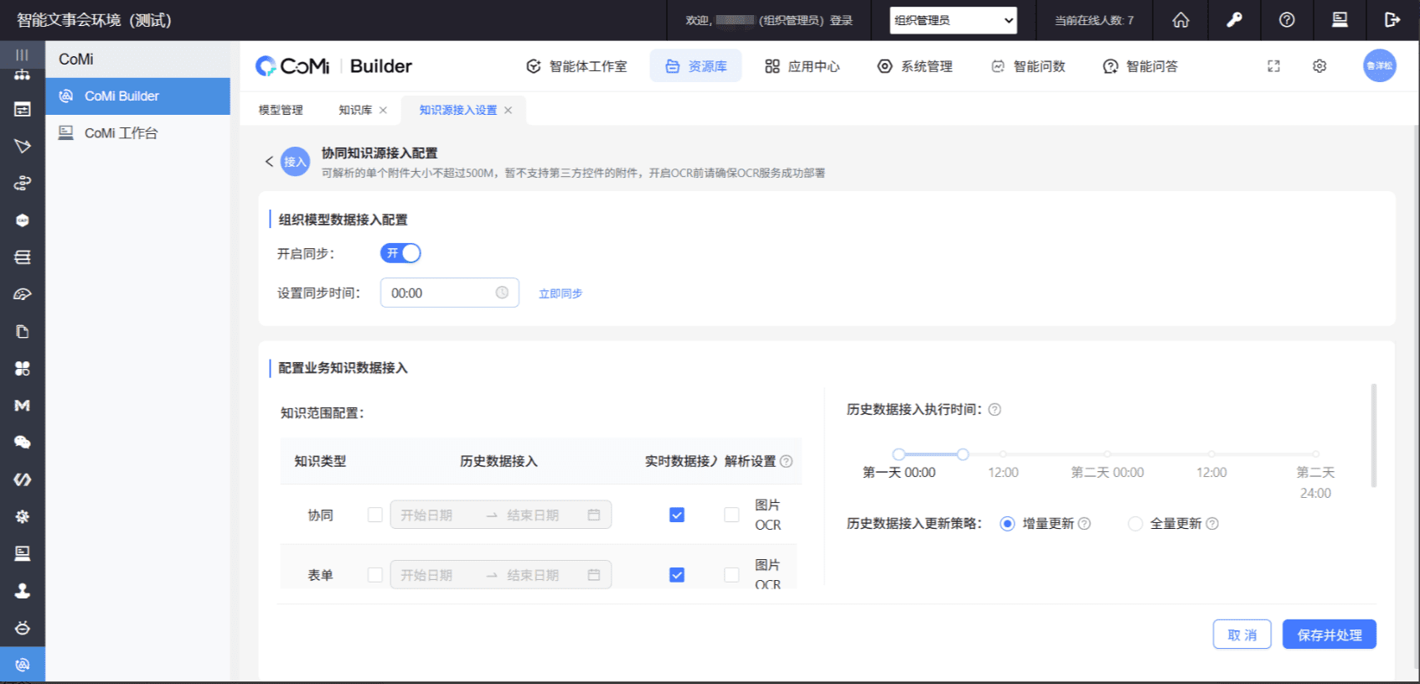Click the hexagon icon in left rail
The height and width of the screenshot is (684, 1420).
click(23, 220)
